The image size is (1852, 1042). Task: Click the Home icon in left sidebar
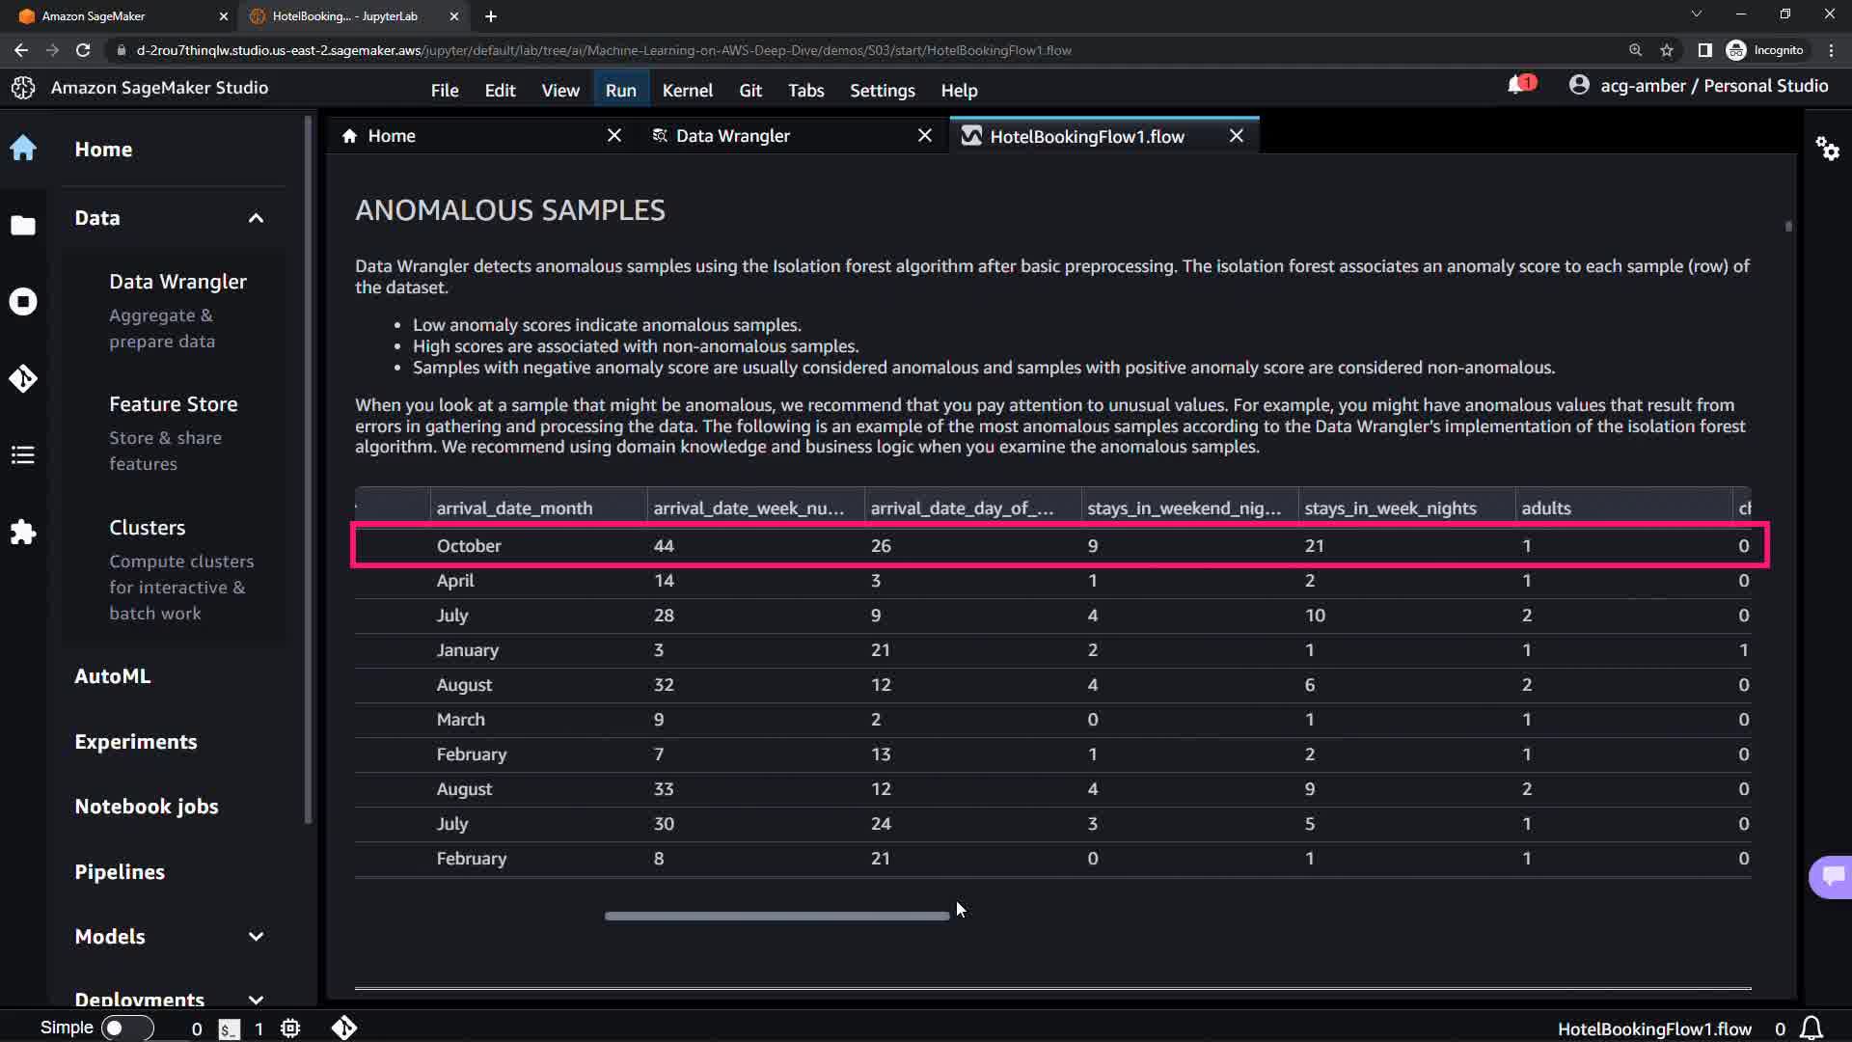pos(23,149)
